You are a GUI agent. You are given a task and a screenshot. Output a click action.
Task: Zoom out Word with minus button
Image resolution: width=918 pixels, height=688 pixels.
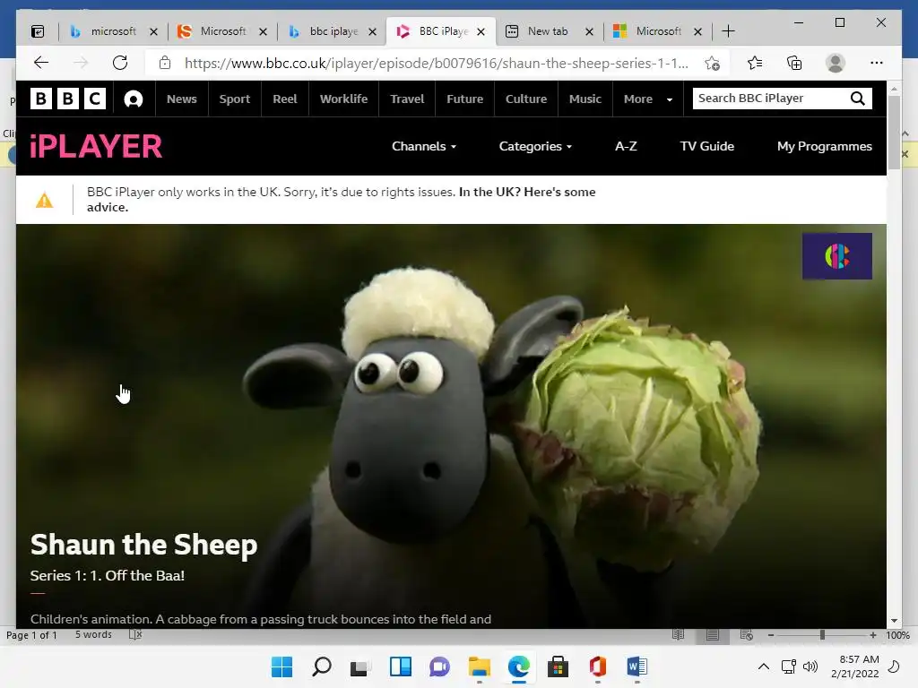[x=771, y=635]
